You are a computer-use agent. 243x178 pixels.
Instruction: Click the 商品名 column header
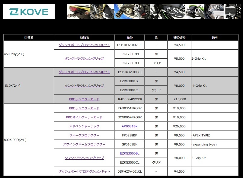point(84,37)
